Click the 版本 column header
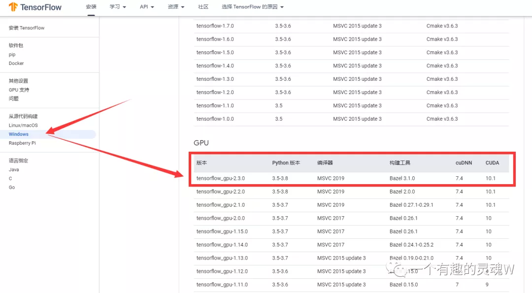 pyautogui.click(x=201, y=163)
